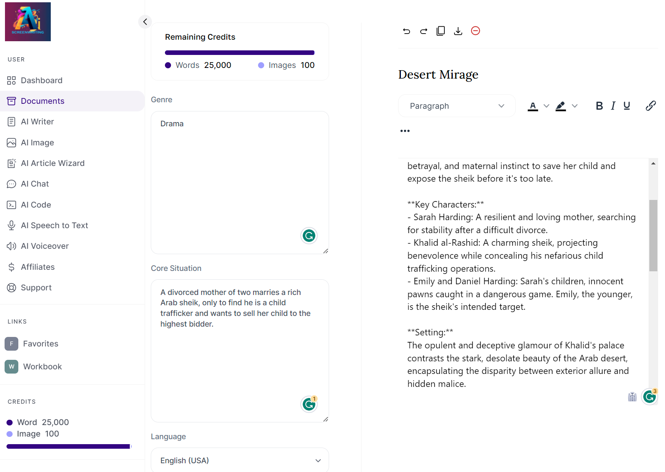Click the red delete circle icon
665x472 pixels.
point(475,31)
